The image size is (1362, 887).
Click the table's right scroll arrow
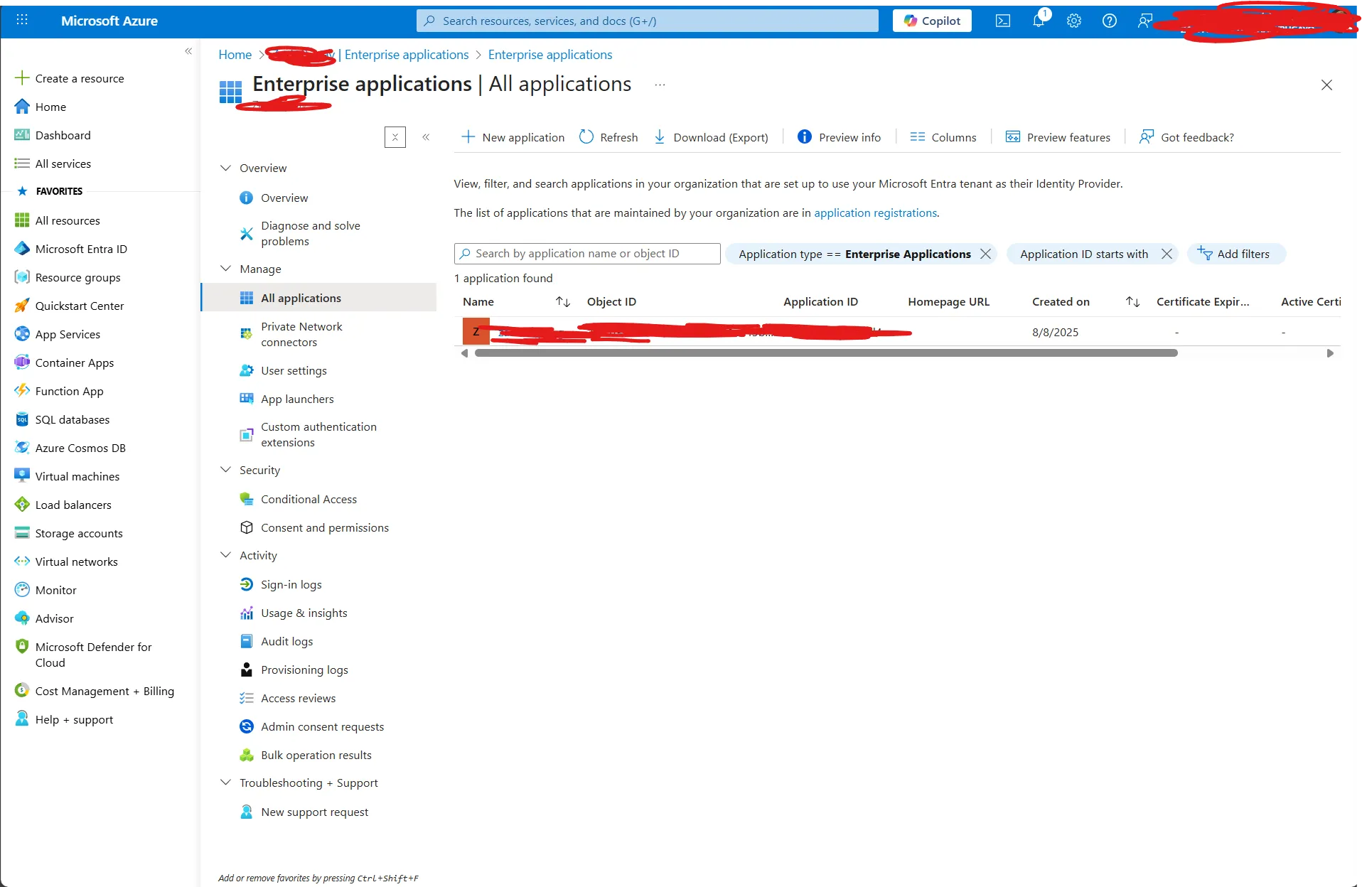[x=1330, y=353]
